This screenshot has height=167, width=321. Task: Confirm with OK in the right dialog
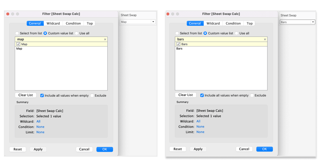265,149
